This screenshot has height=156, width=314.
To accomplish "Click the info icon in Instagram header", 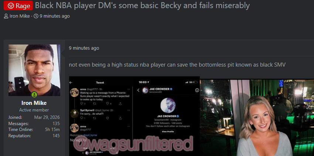I will coord(197,91).
